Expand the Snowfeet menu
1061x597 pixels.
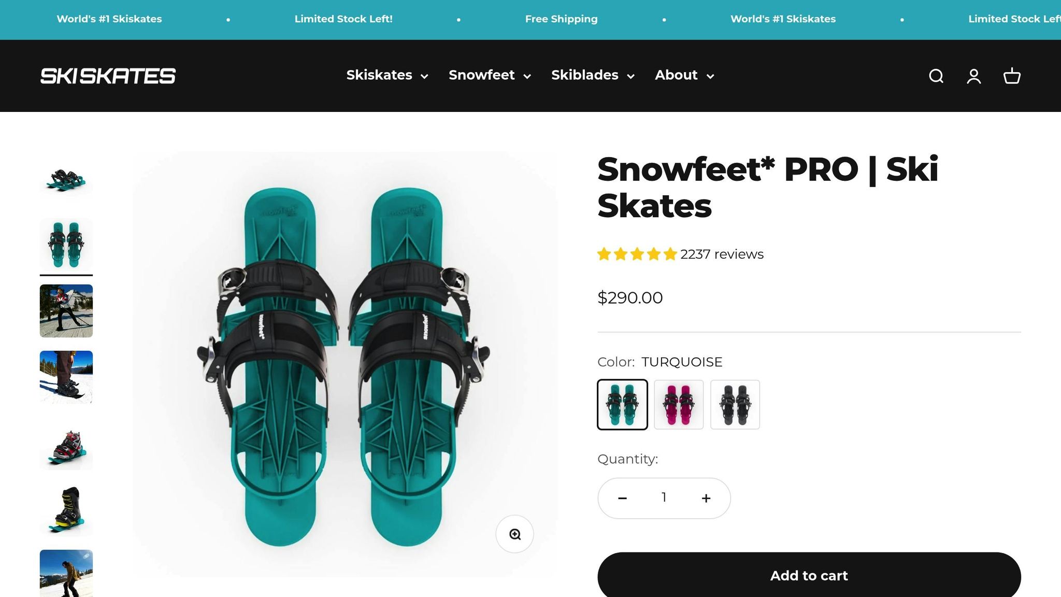click(x=489, y=76)
